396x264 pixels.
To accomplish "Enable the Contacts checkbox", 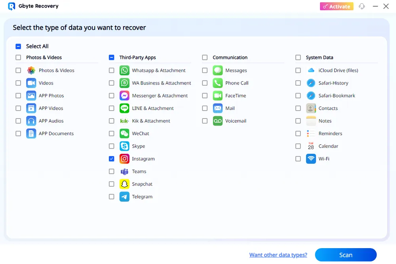I will (298, 108).
